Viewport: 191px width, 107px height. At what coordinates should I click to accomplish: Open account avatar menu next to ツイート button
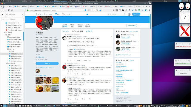coord(129,14)
